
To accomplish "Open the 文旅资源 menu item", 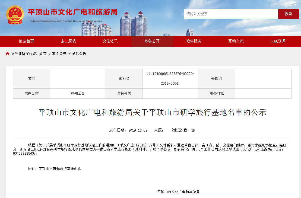I will click(x=278, y=41).
